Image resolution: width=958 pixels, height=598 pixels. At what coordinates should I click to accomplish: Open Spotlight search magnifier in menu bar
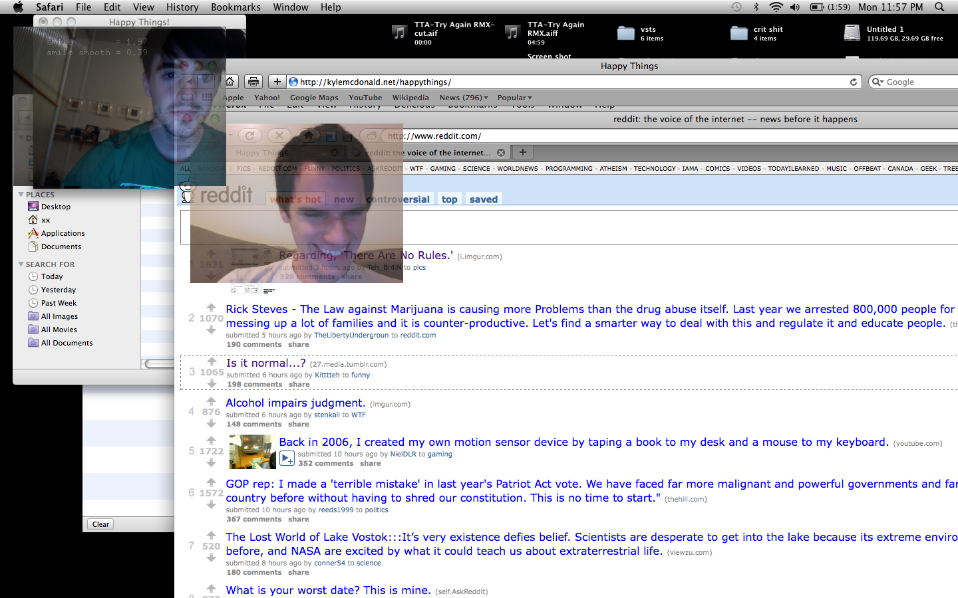coord(939,7)
